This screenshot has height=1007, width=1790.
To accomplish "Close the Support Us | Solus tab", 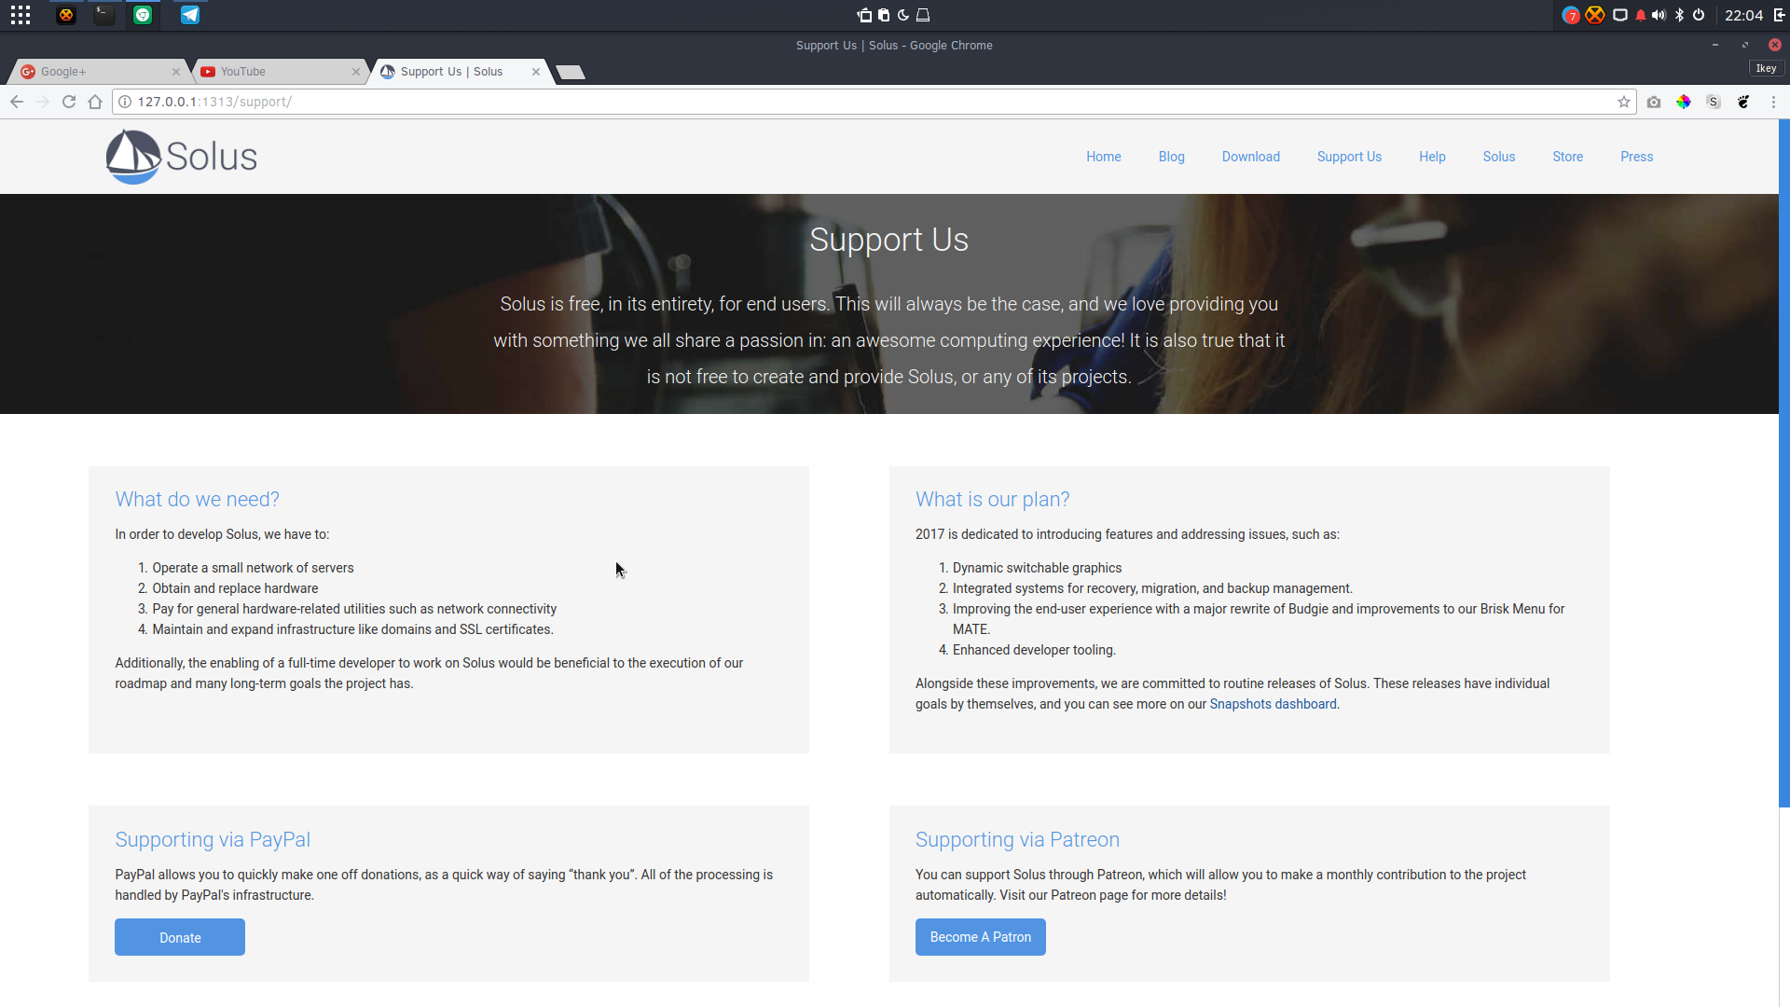I will point(536,72).
